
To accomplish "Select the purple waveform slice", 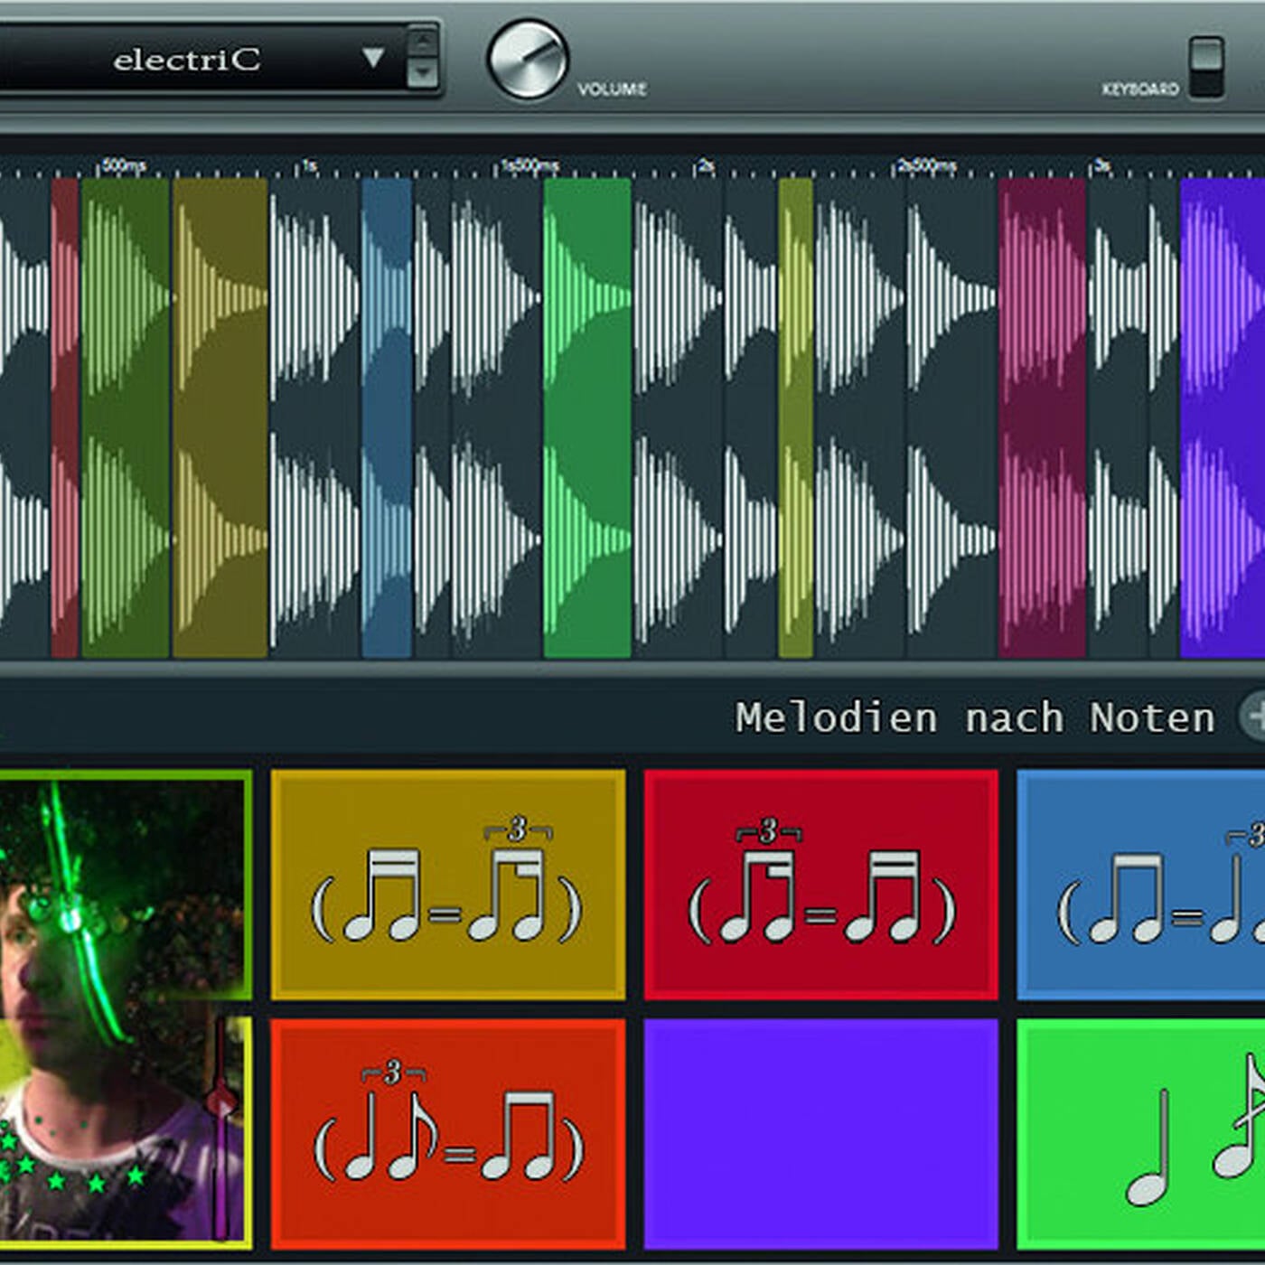I will (1222, 417).
